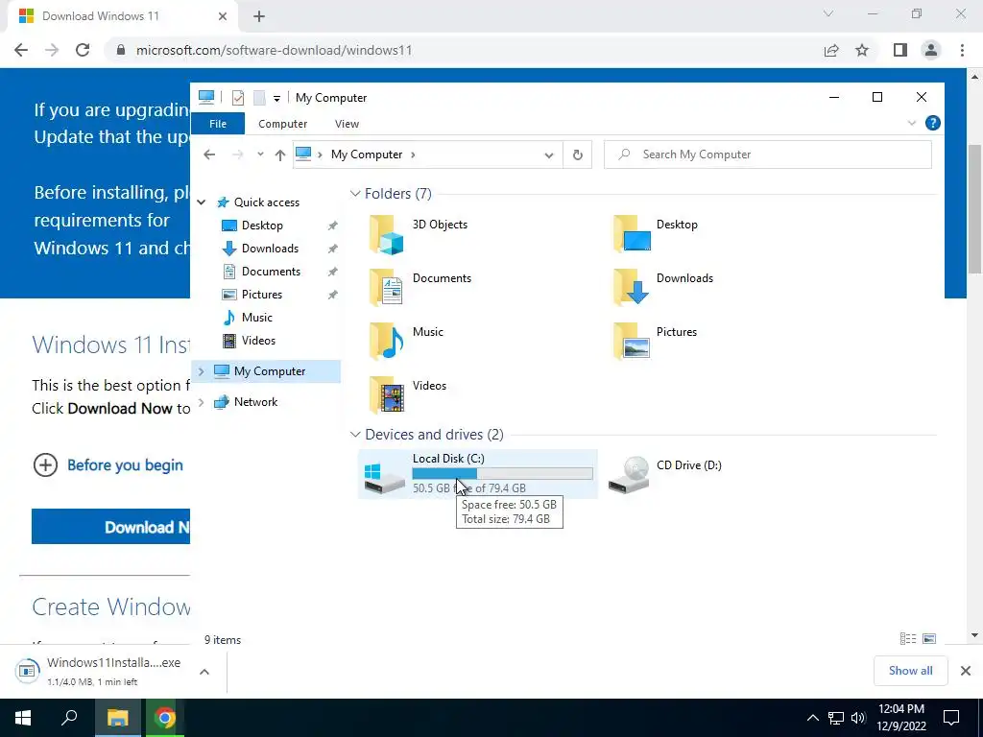Collapse the Devices and drives group

pyautogui.click(x=355, y=435)
